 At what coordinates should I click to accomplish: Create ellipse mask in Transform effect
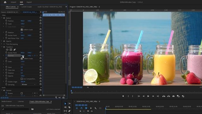tap(7, 50)
